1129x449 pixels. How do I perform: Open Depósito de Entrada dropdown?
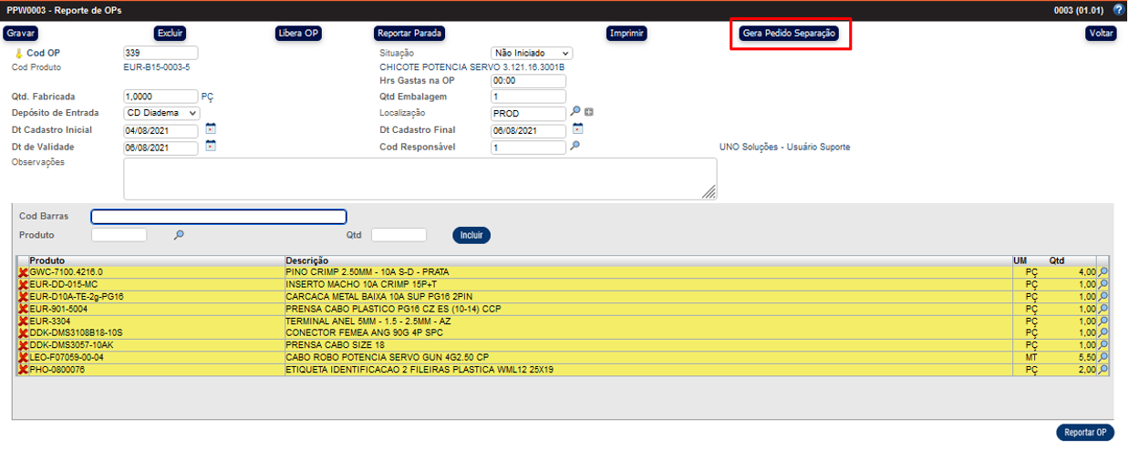(x=161, y=113)
